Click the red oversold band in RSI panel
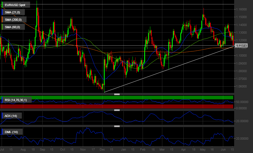Viewport: 253px width, 153px height. pos(137,106)
